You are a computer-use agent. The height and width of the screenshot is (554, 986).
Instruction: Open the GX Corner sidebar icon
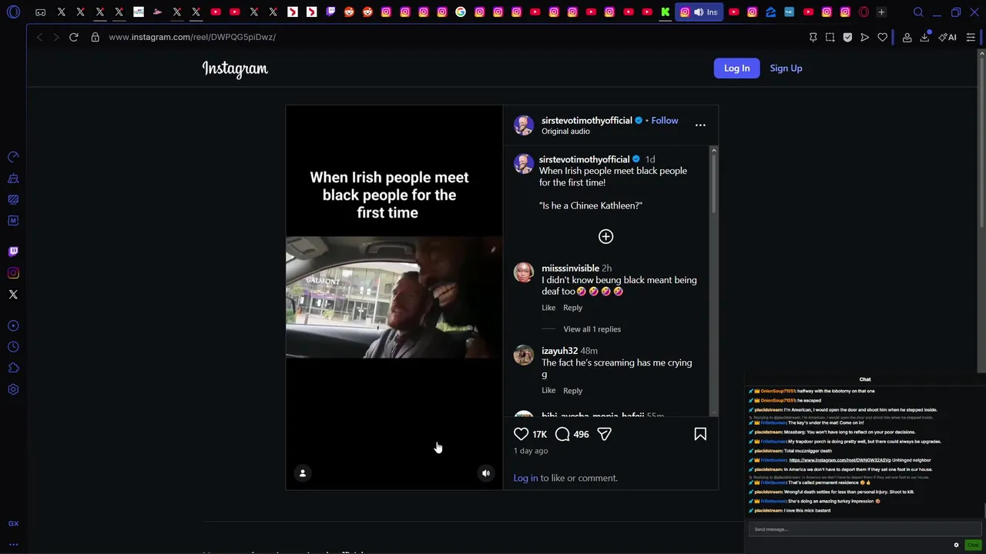click(x=13, y=523)
